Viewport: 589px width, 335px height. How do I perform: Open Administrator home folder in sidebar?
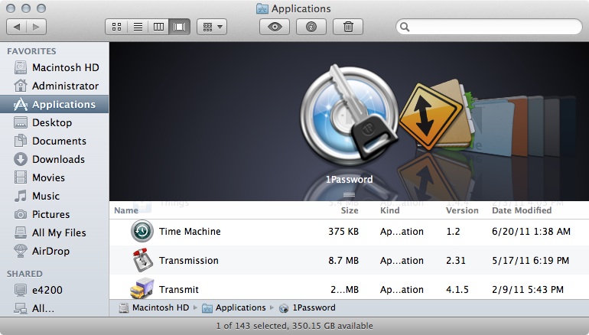click(x=54, y=86)
